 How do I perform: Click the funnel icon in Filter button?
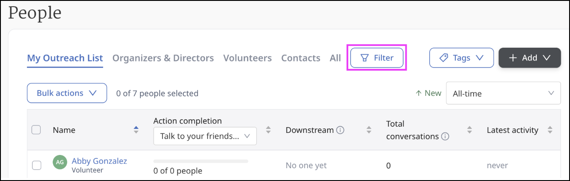coord(365,58)
